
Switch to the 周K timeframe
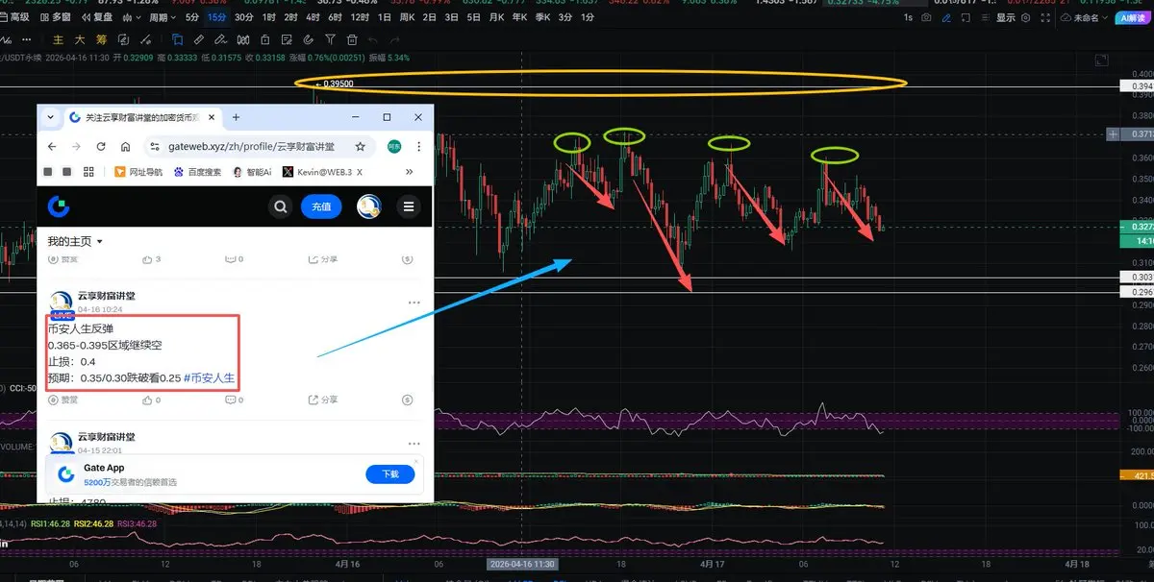tap(407, 17)
